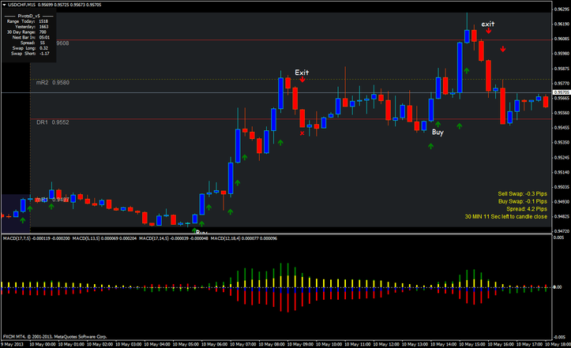Click the 'Sell Swap: -0.3 Pips' text
This screenshot has height=348, width=571.
[522, 194]
